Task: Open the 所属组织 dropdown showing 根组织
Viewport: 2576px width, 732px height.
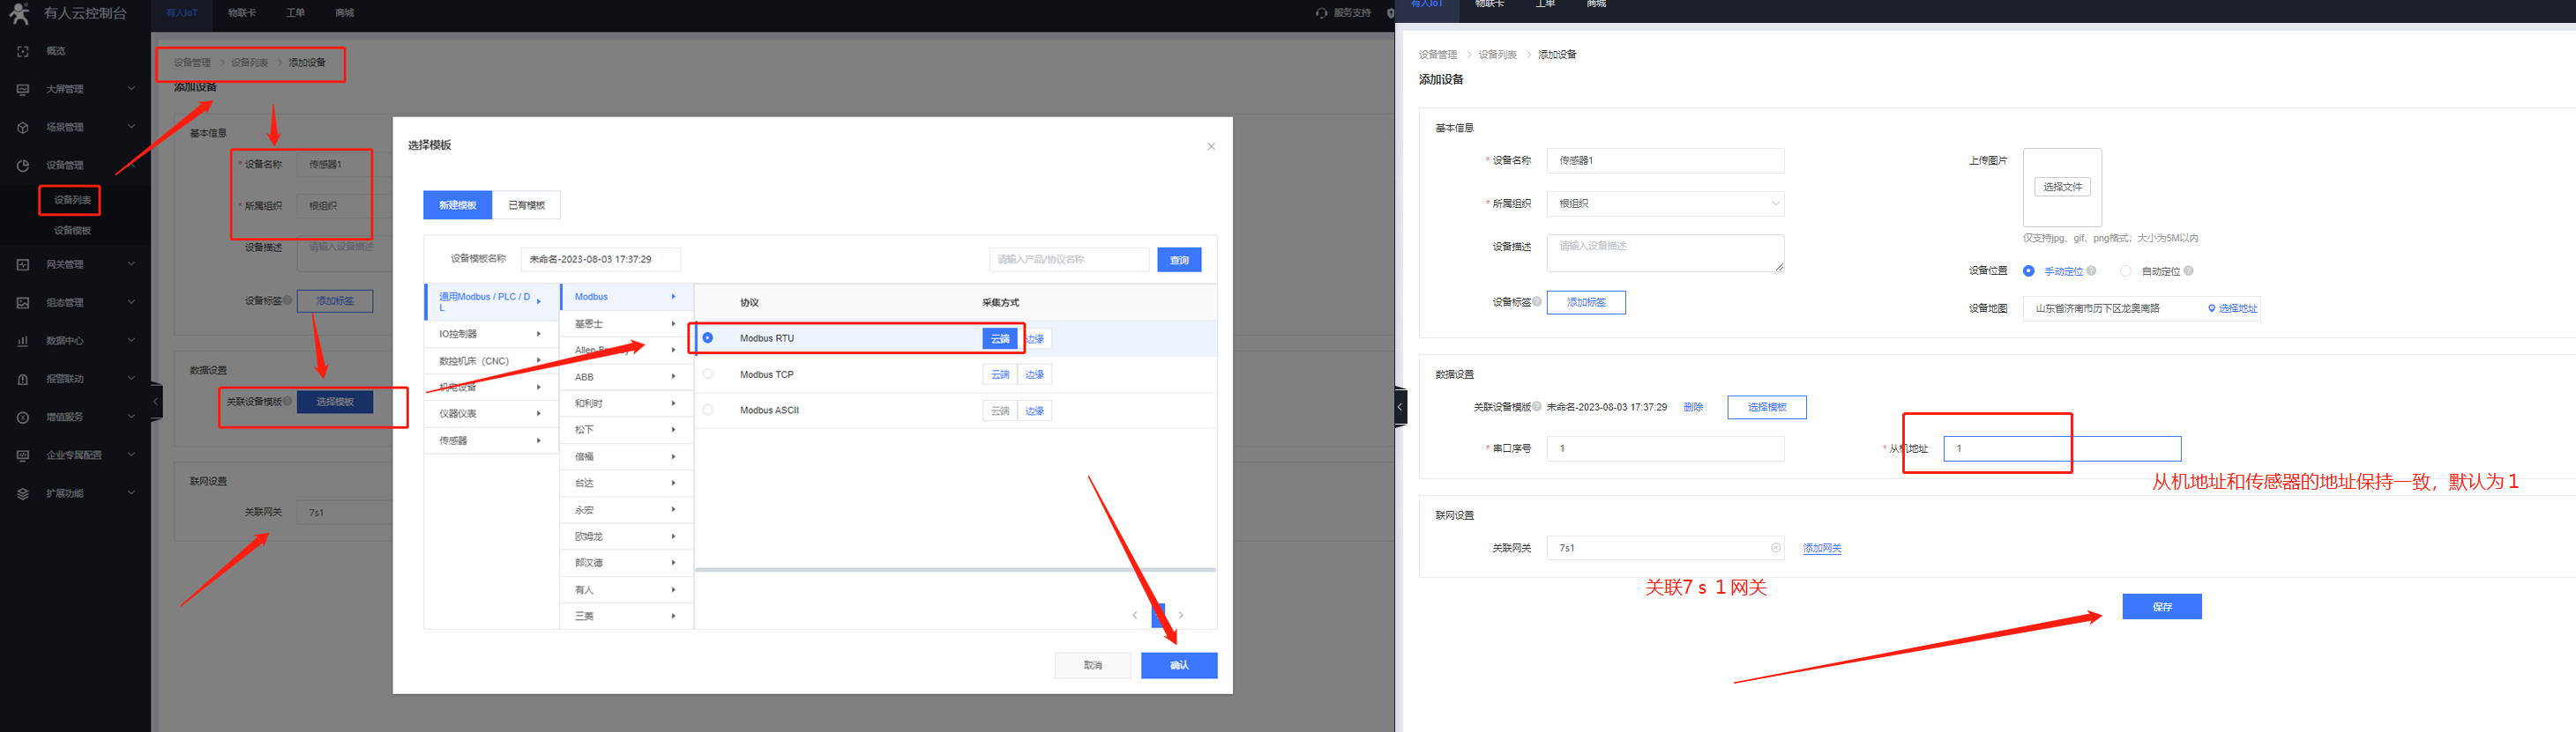Action: (1664, 203)
